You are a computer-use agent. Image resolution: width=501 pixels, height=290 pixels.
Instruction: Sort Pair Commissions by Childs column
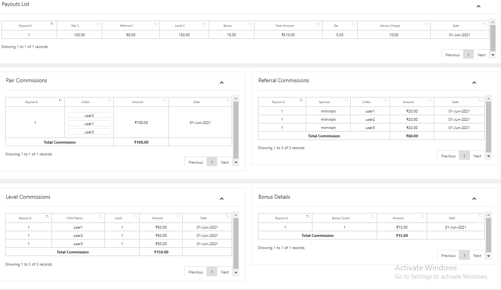point(86,102)
